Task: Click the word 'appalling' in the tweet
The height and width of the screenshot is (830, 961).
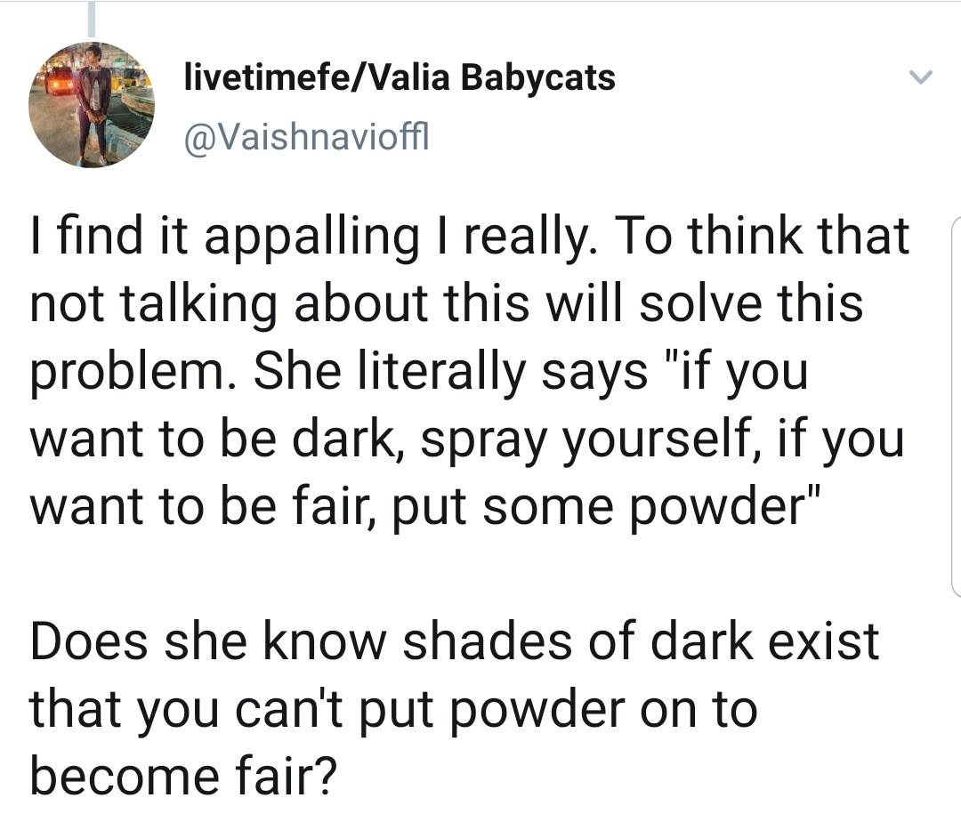Action: (311, 238)
